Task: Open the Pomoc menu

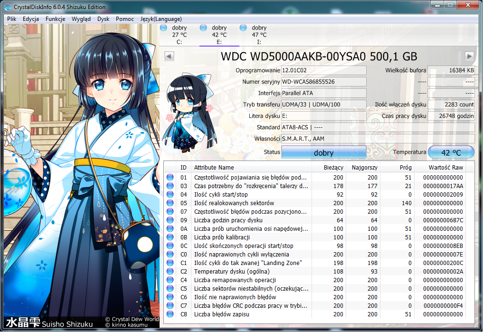Action: click(x=125, y=19)
